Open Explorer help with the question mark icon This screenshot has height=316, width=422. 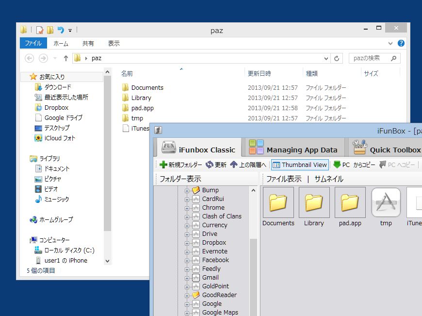[401, 43]
